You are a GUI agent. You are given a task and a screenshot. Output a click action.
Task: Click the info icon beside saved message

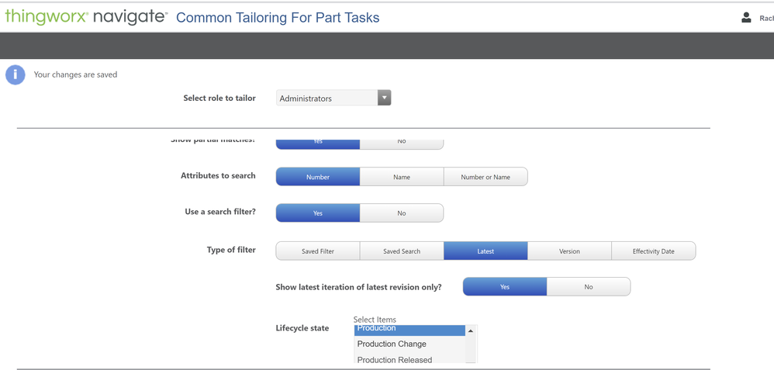[16, 74]
